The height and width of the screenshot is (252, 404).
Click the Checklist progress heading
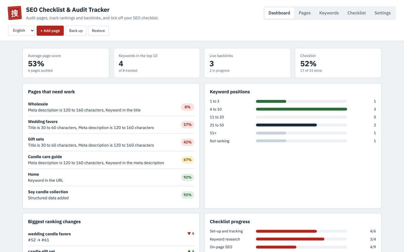click(x=230, y=221)
